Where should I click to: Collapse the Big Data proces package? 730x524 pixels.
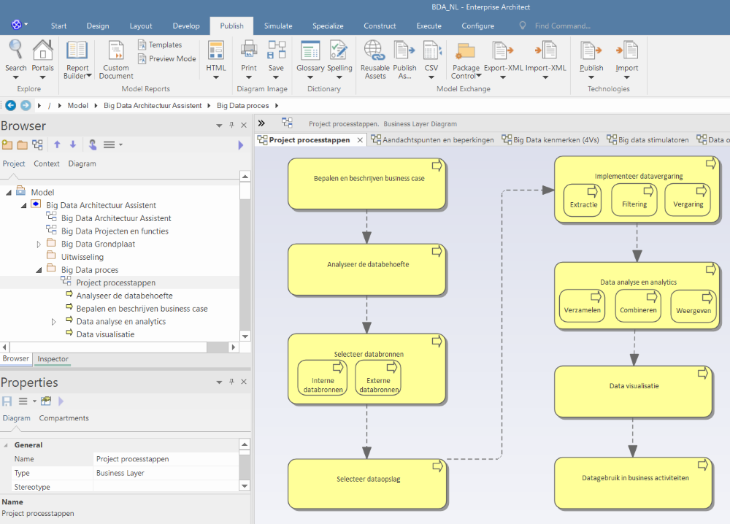point(39,270)
